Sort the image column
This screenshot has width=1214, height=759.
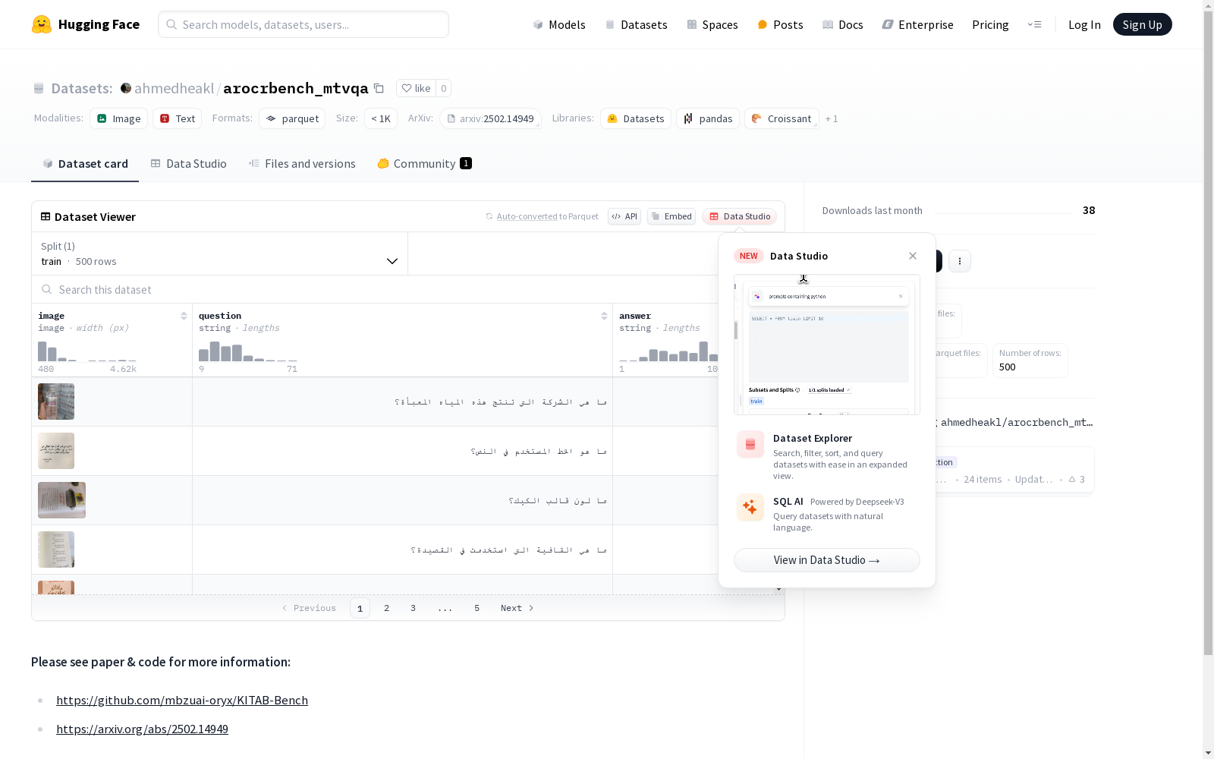coord(184,316)
